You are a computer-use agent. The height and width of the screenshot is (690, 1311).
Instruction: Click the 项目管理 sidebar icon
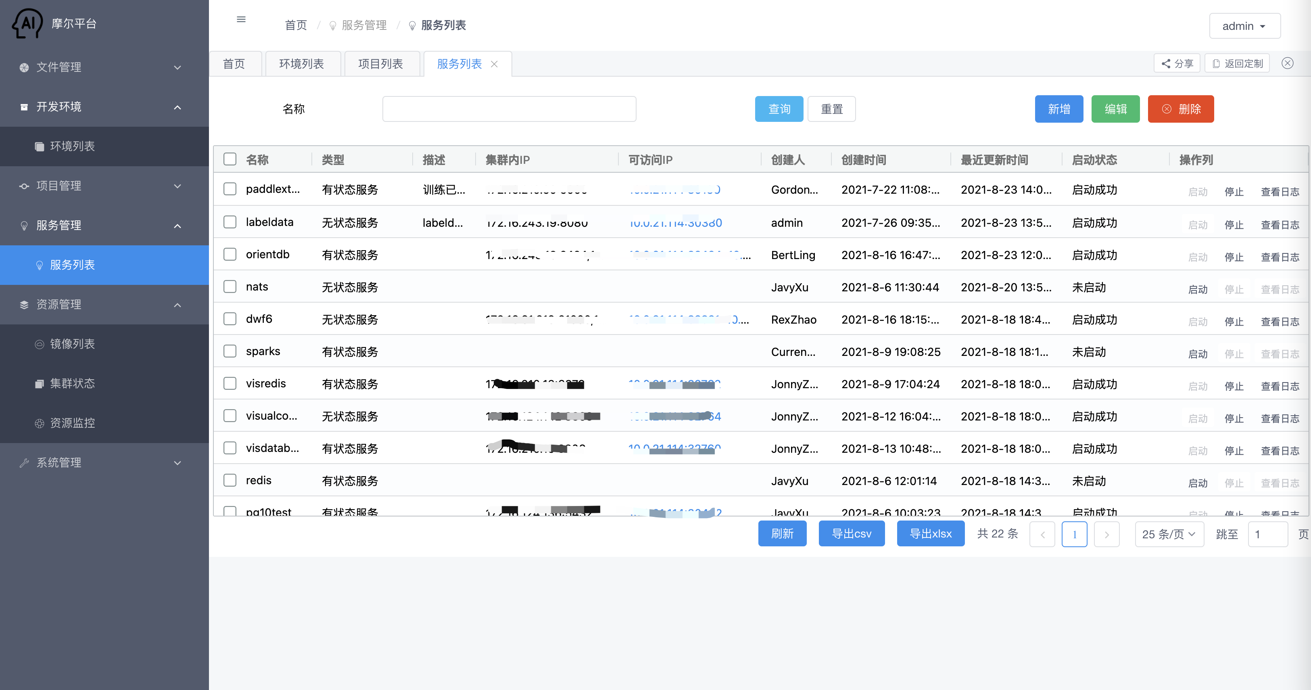(24, 186)
